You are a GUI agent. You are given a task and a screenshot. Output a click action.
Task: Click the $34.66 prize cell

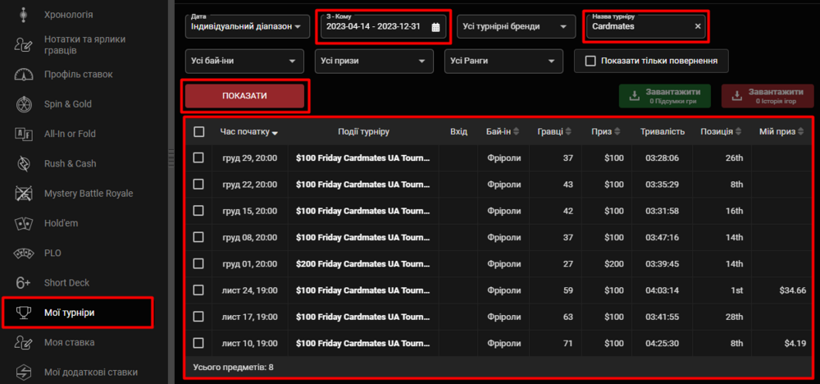click(792, 290)
